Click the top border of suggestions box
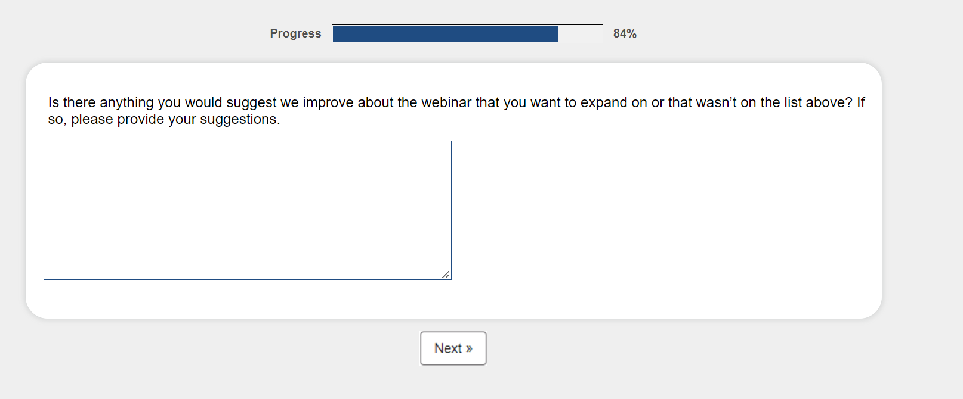963x399 pixels. (247, 141)
